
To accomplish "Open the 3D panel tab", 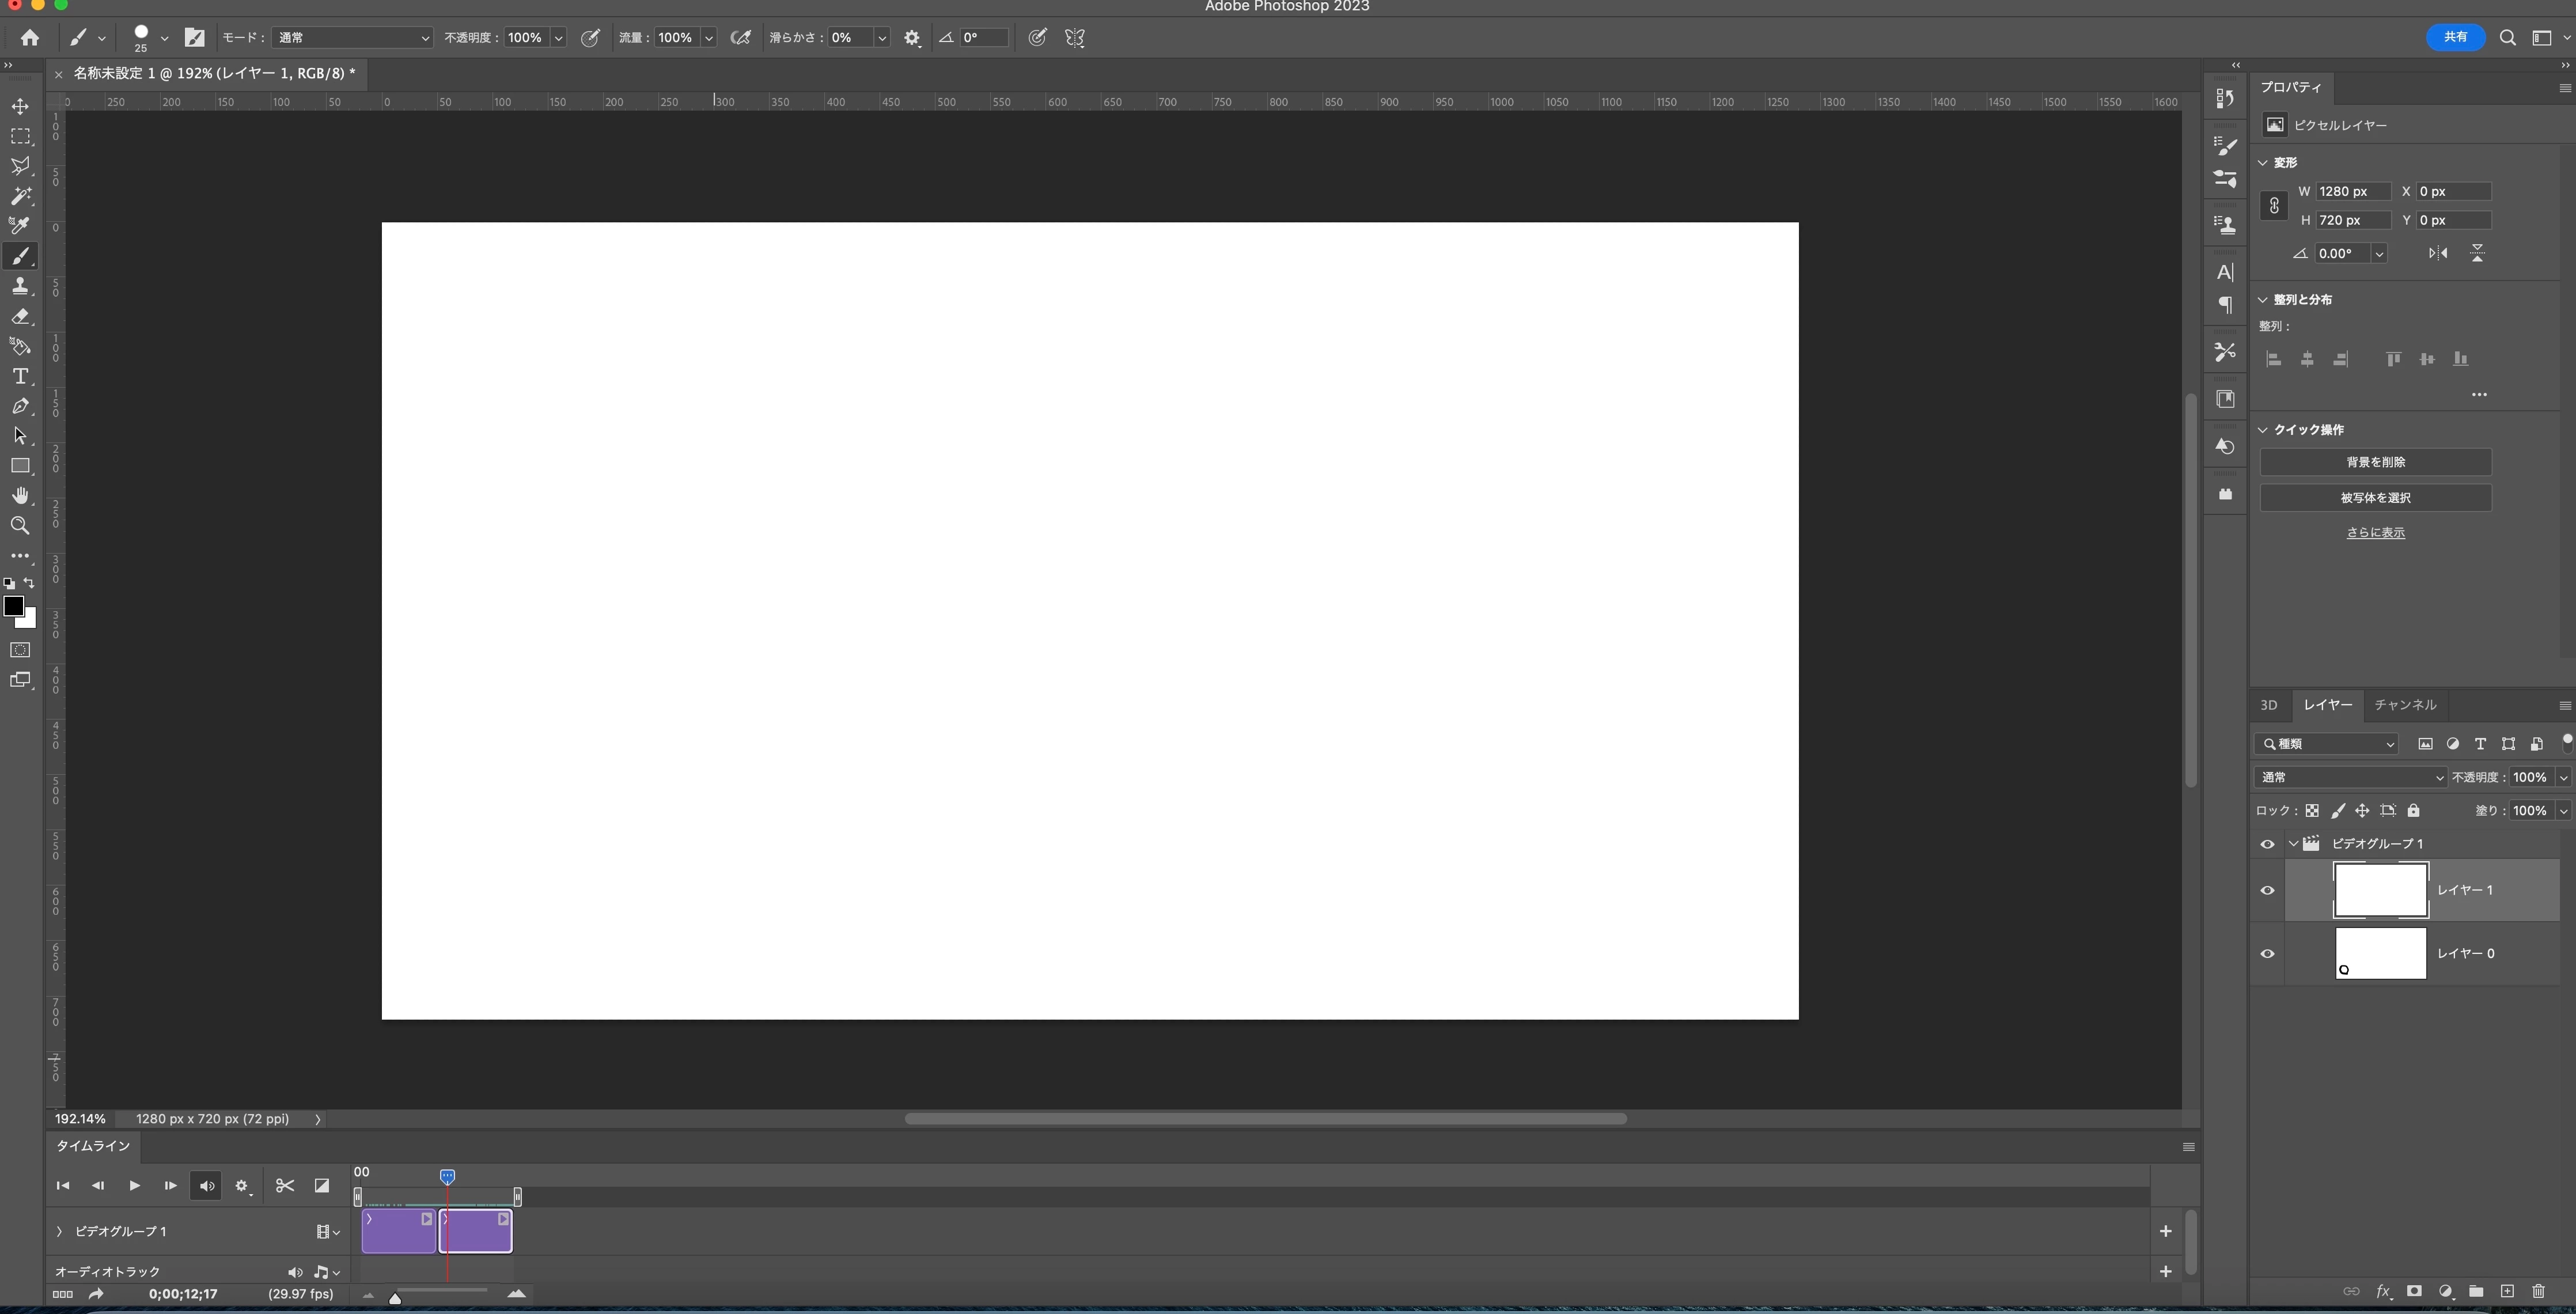I will tap(2269, 705).
